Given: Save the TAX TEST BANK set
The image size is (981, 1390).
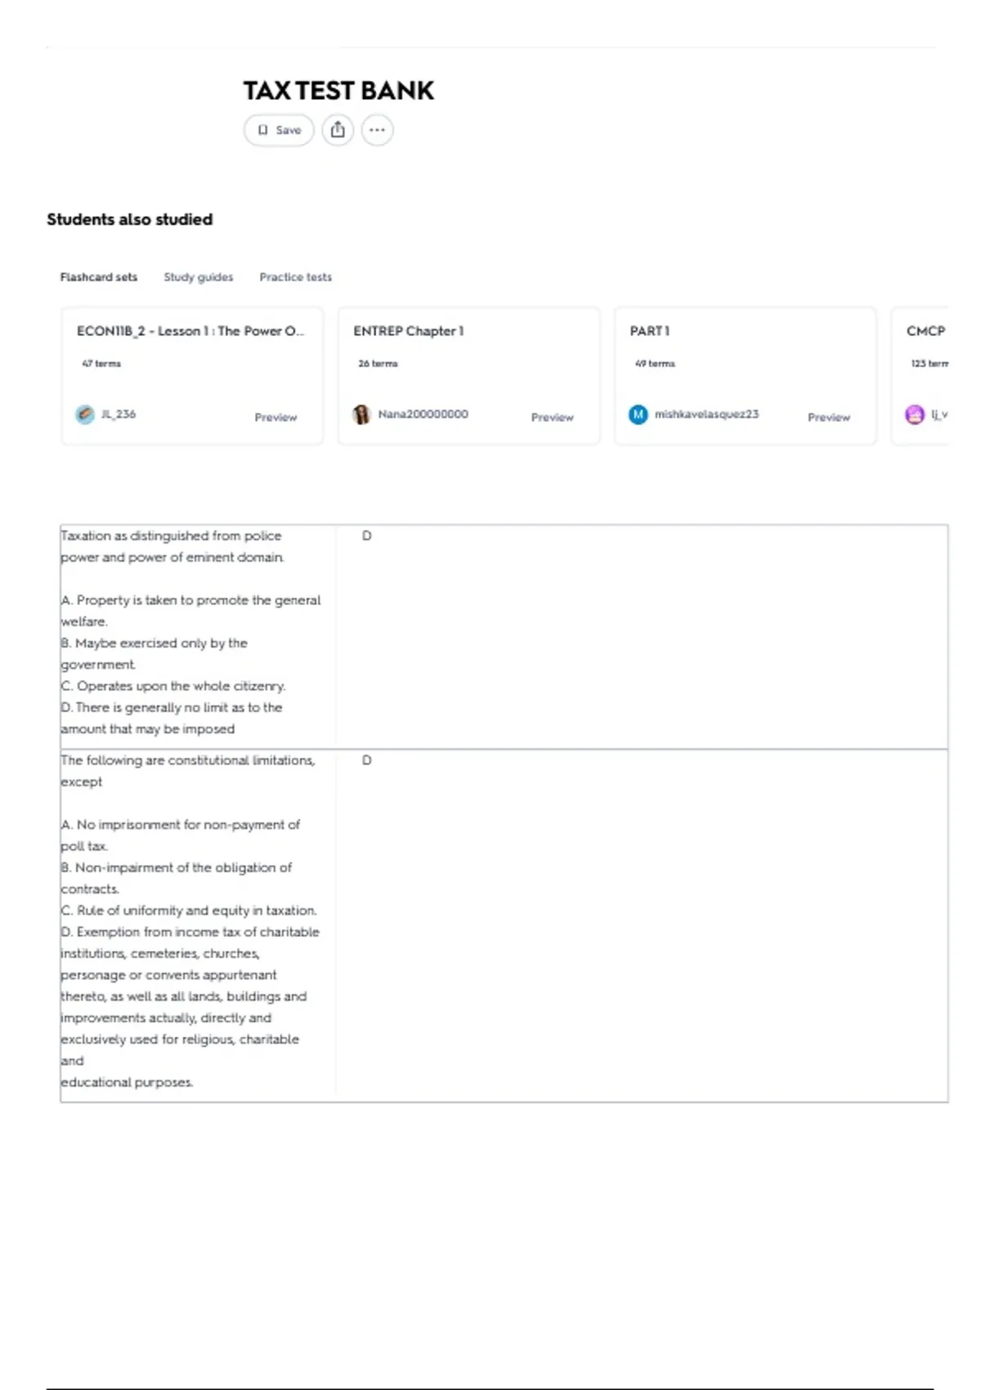Looking at the screenshot, I should point(279,130).
